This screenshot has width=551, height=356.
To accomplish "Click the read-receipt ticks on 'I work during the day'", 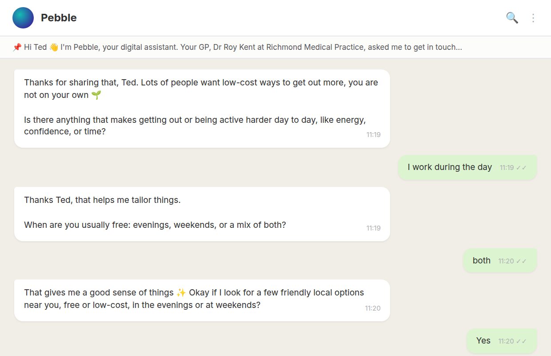I will (x=521, y=168).
